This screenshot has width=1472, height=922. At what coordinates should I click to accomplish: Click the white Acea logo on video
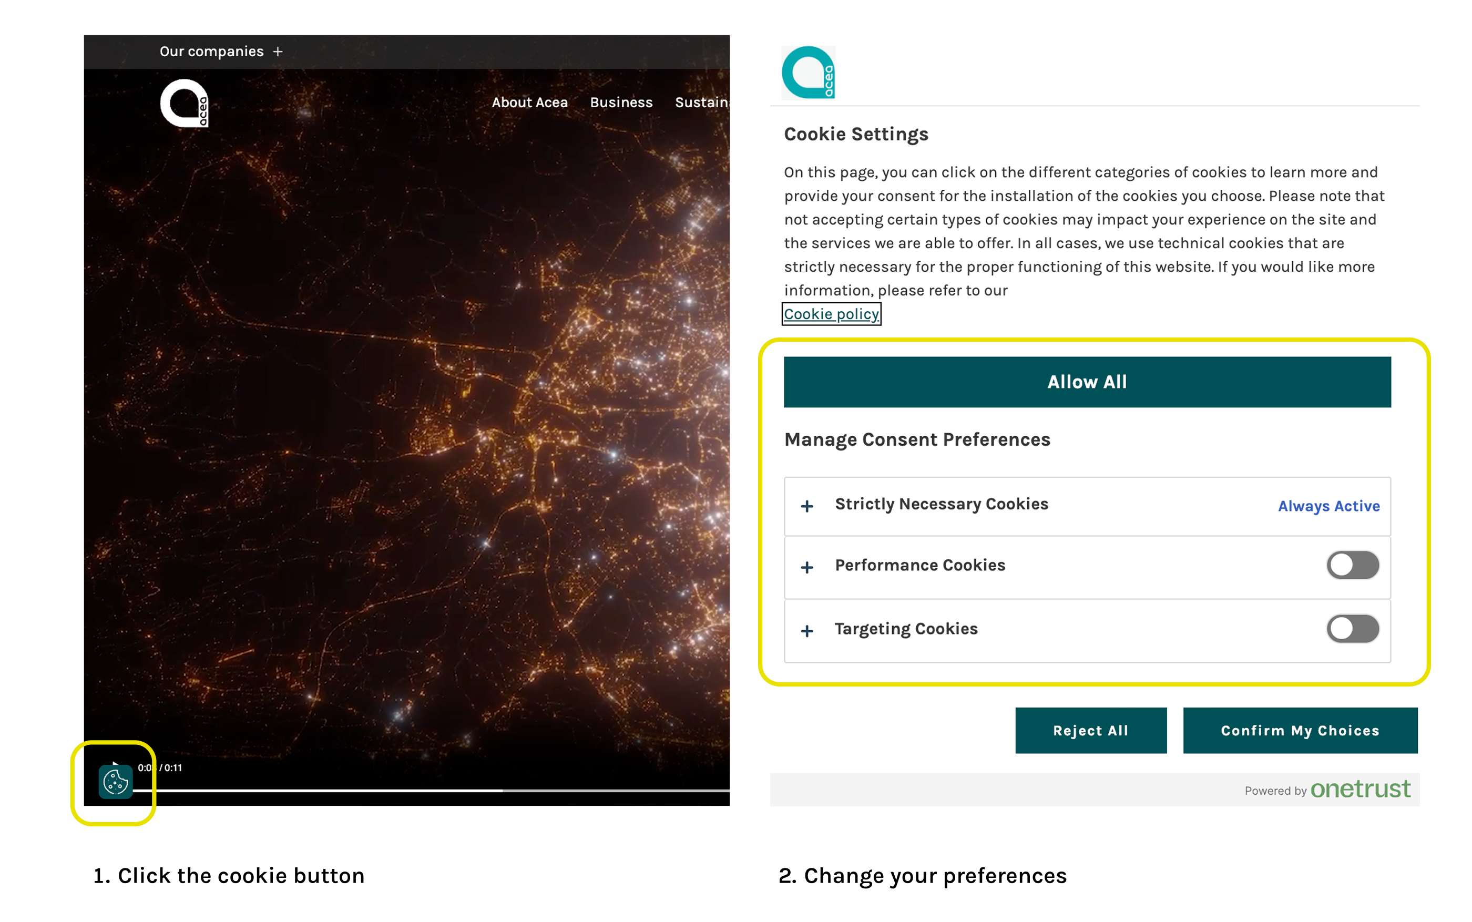[x=184, y=103]
